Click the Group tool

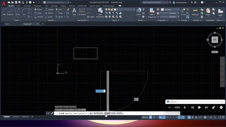(x=183, y=12)
